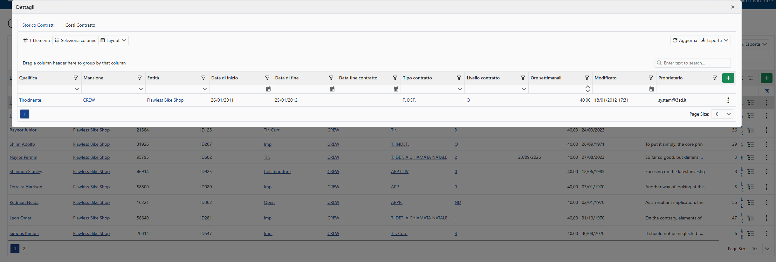Click the Aggiorna refresh button
The image size is (776, 262).
[x=685, y=40]
